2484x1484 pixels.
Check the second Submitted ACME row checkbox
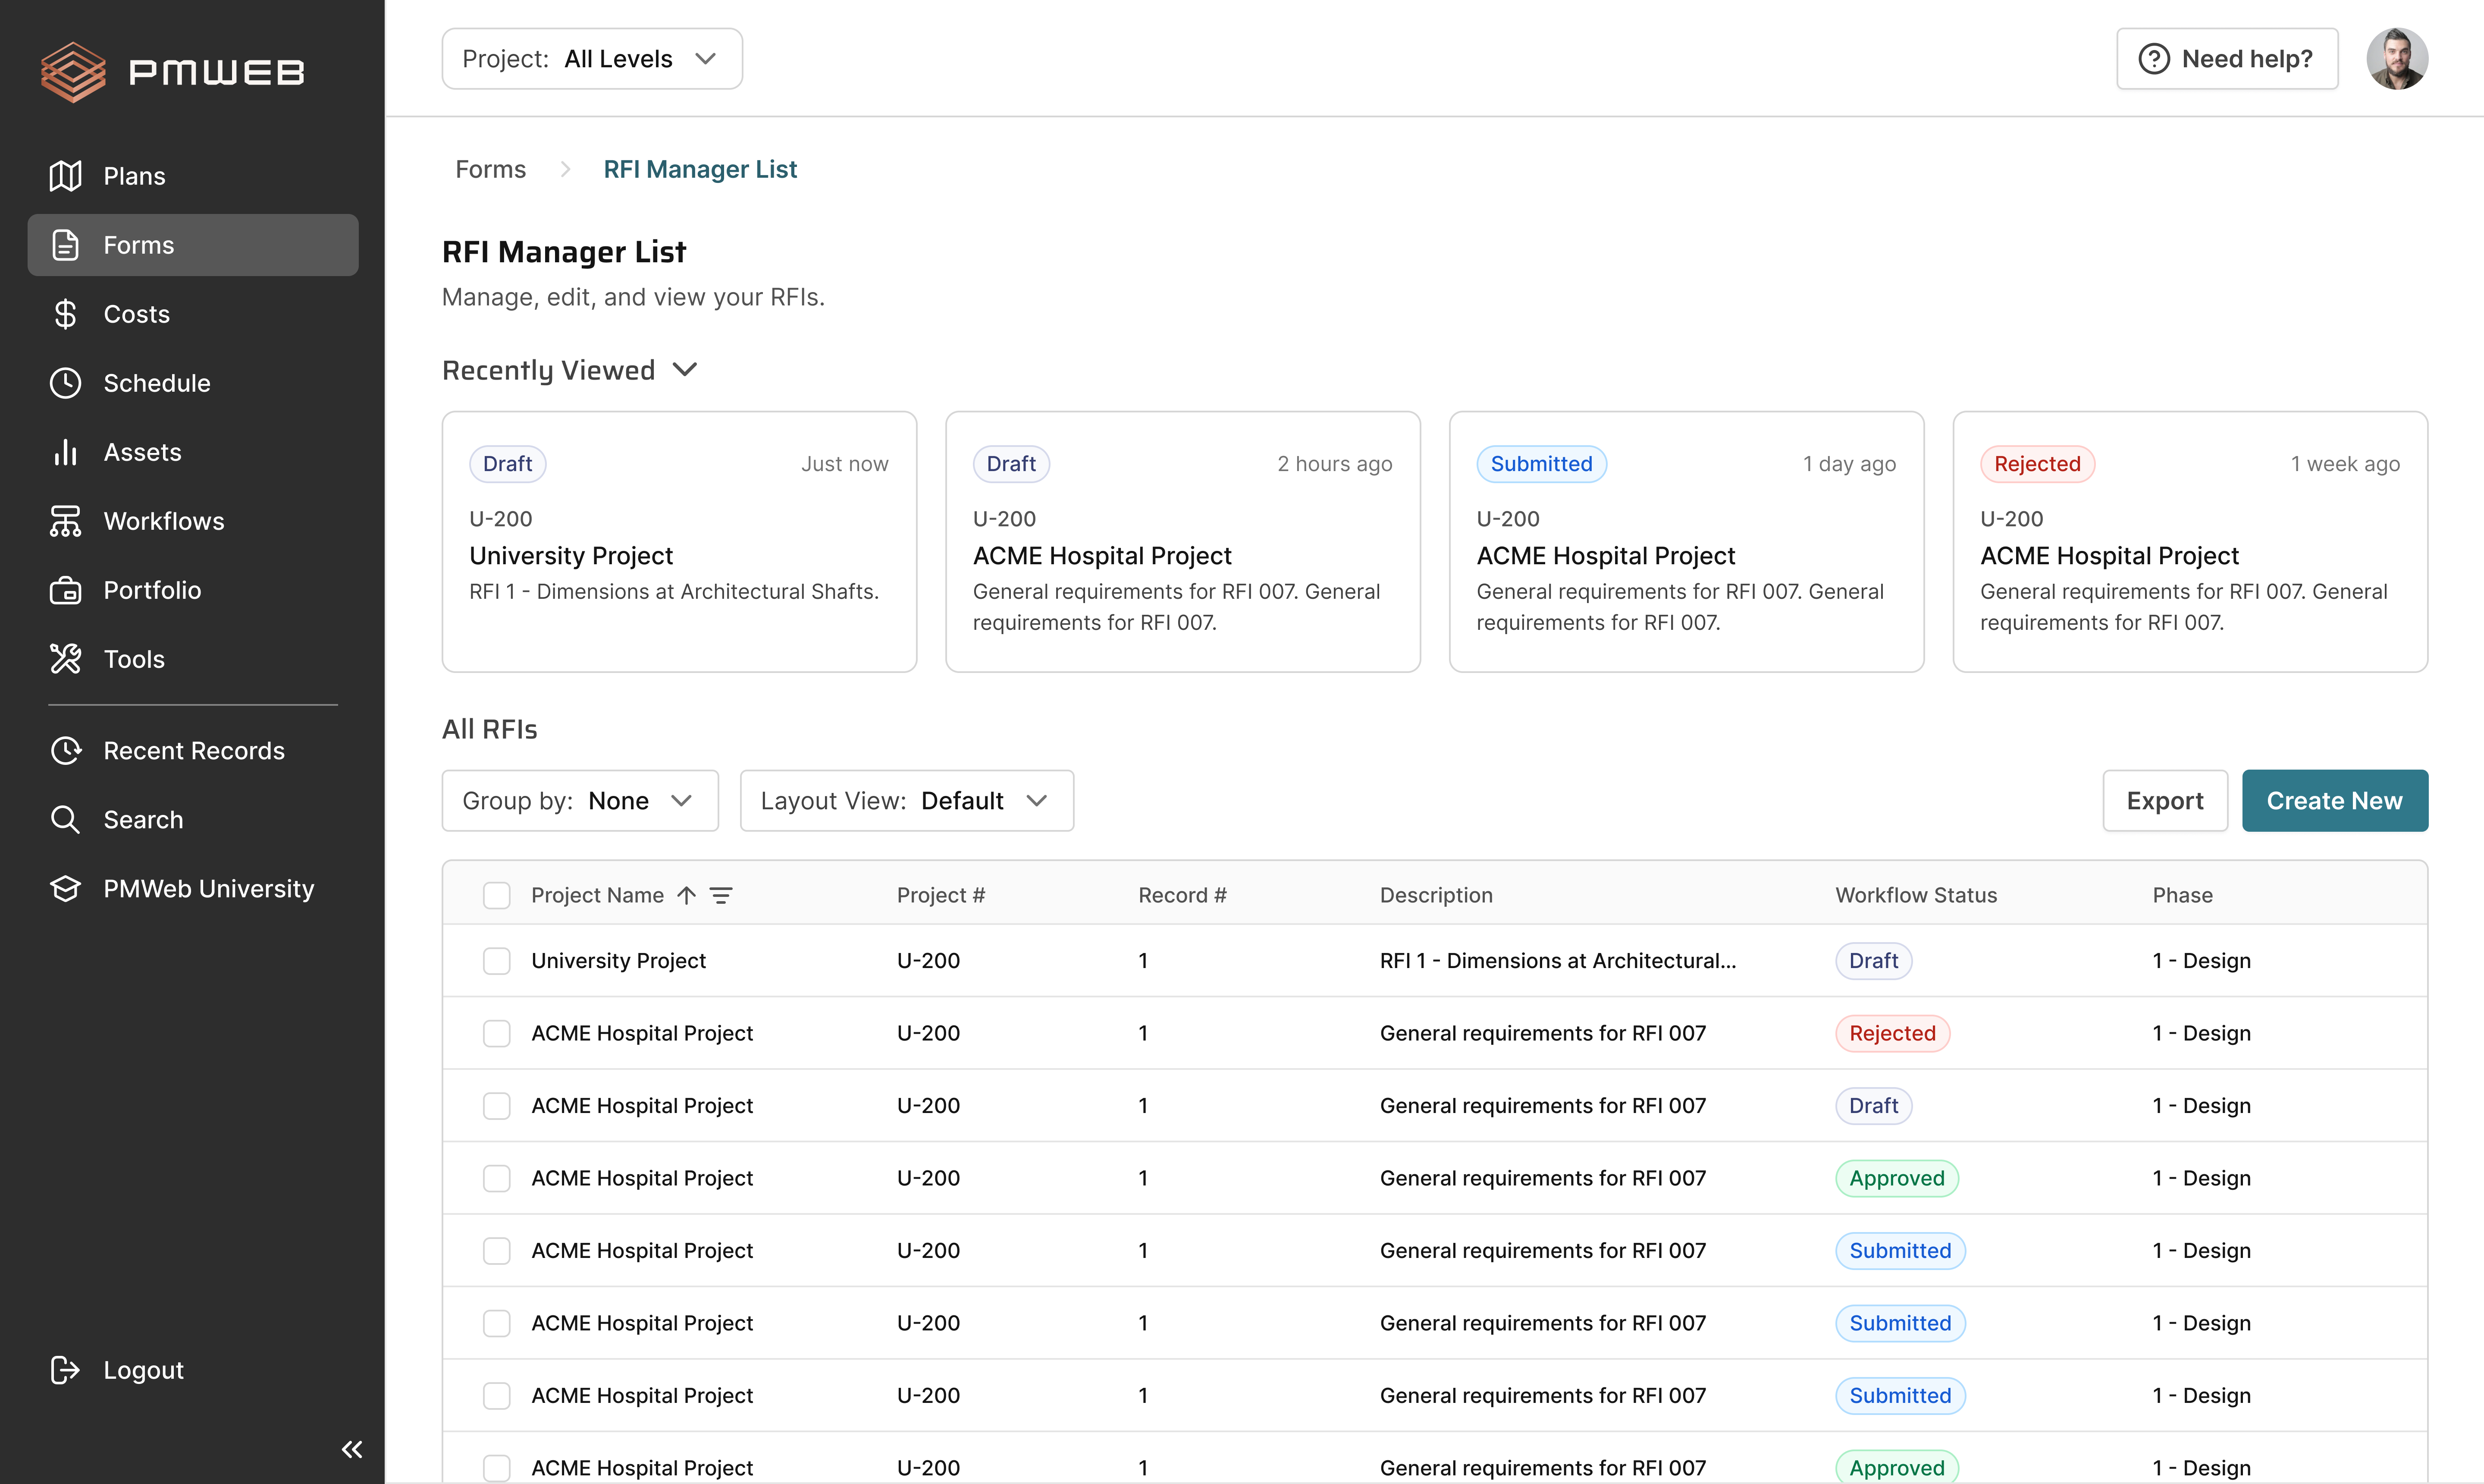point(497,1323)
